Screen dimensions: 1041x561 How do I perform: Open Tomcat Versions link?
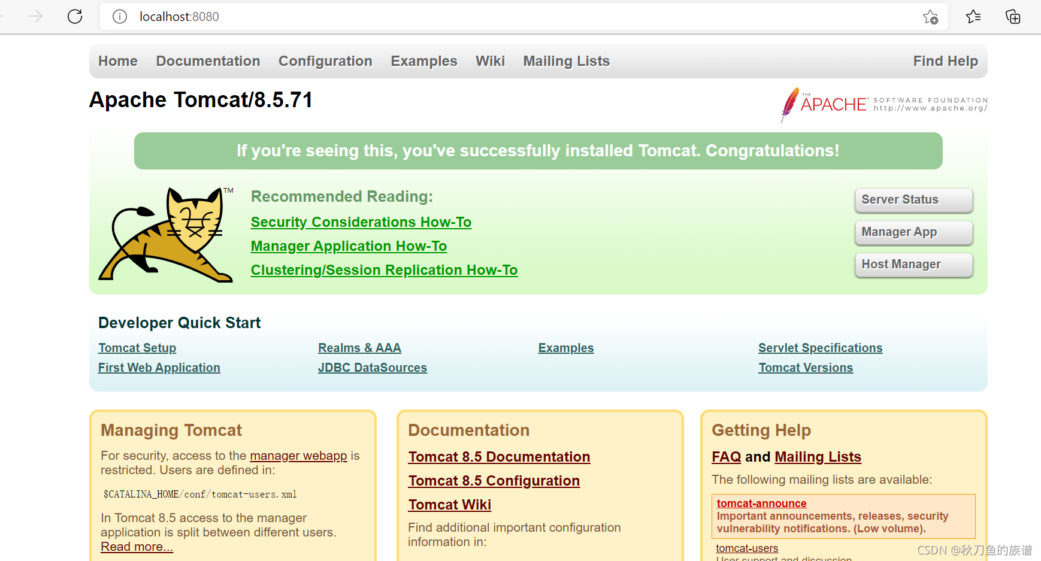[x=806, y=368]
